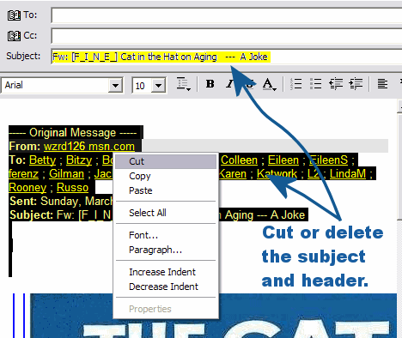Image resolution: width=402 pixels, height=338 pixels.
Task: Align text left
Action: pos(382,84)
